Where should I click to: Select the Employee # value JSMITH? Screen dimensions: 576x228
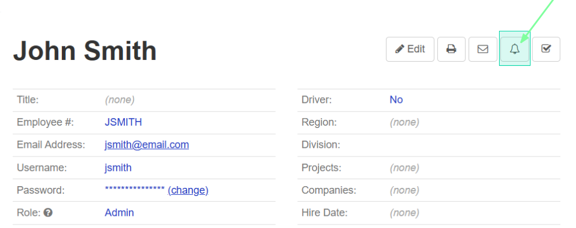point(124,122)
